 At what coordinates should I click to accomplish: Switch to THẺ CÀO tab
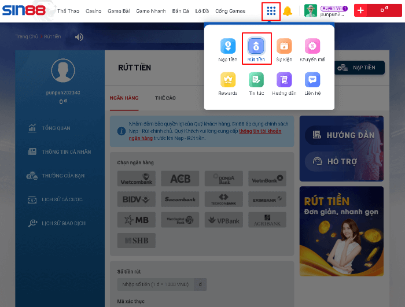point(165,98)
